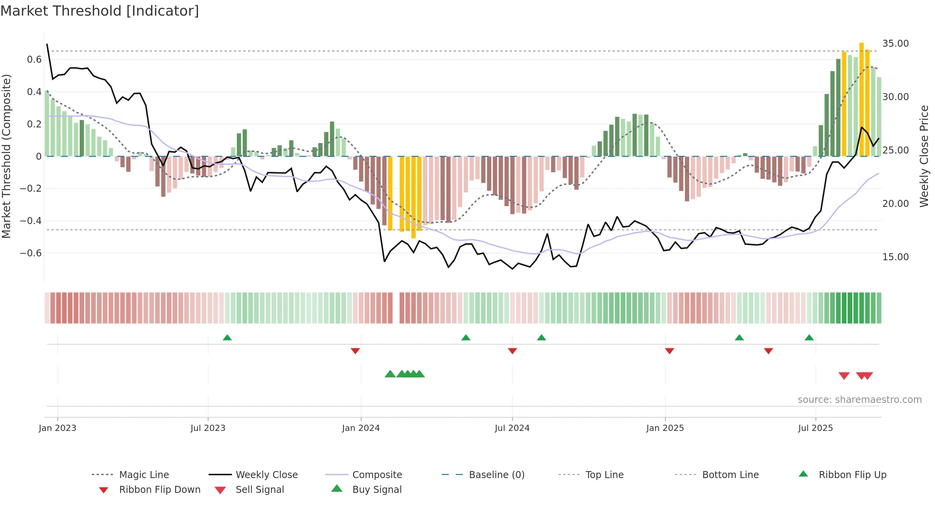The width and height of the screenshot is (935, 526).
Task: Click the 0.2 left axis tick label
Action: point(34,124)
